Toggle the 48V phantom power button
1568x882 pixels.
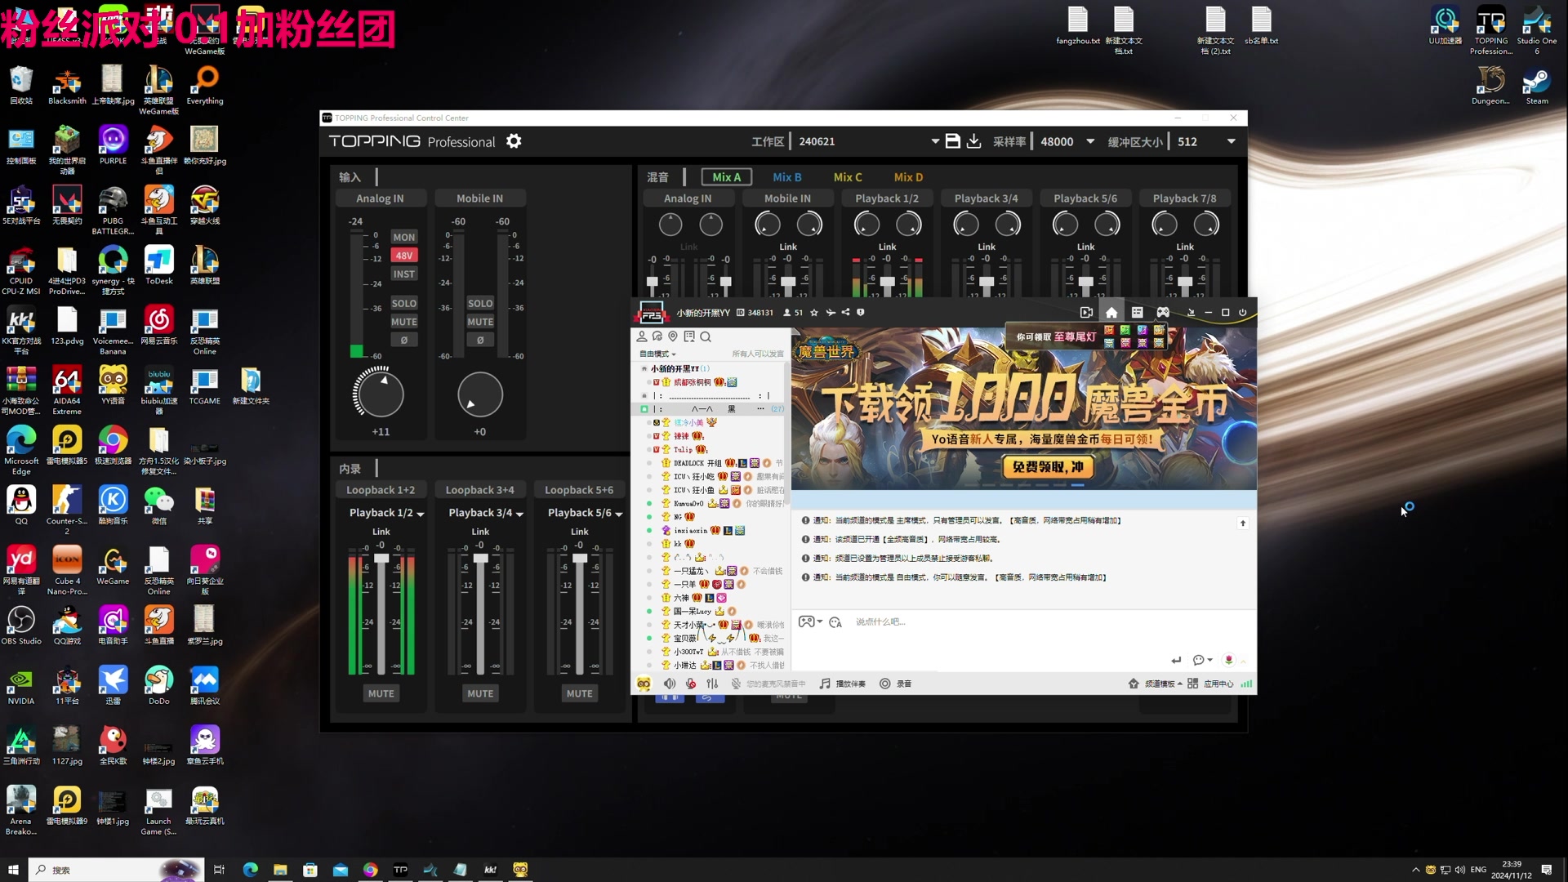click(x=403, y=256)
